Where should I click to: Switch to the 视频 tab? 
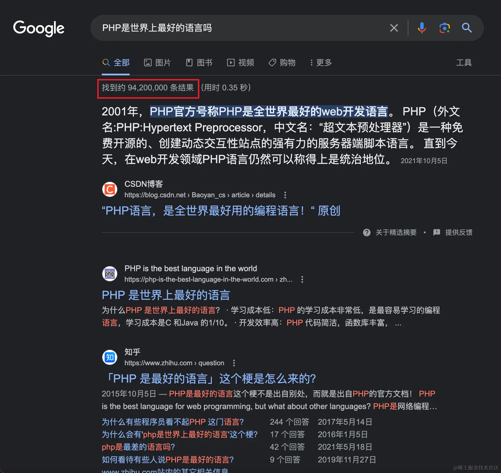click(x=241, y=63)
